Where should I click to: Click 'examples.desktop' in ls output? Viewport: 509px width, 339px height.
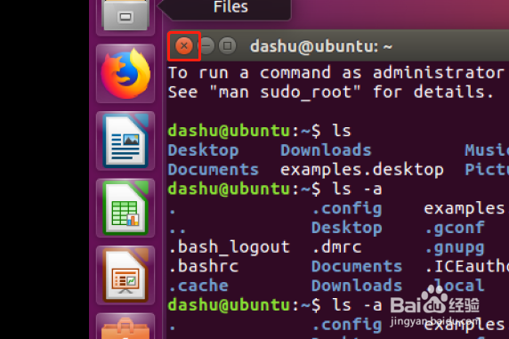(x=362, y=170)
